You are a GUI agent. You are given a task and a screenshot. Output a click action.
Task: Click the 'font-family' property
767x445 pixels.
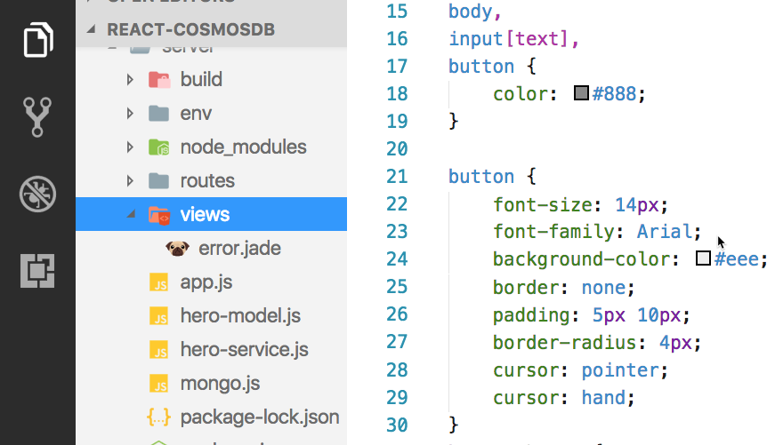(553, 232)
